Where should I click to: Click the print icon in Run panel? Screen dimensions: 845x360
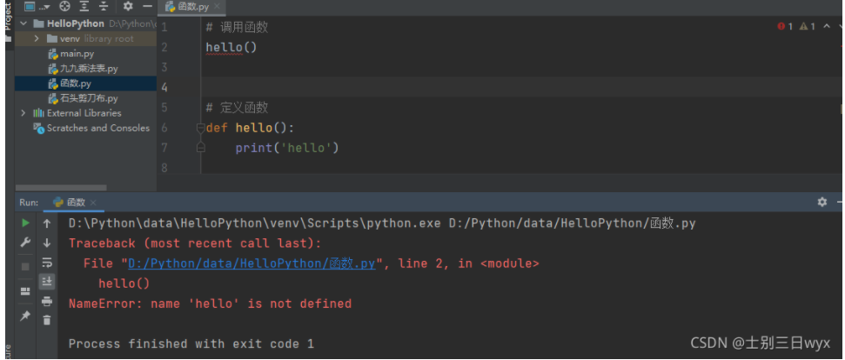pos(47,301)
